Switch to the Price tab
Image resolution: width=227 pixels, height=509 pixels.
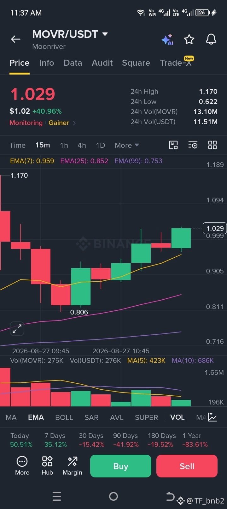20,63
